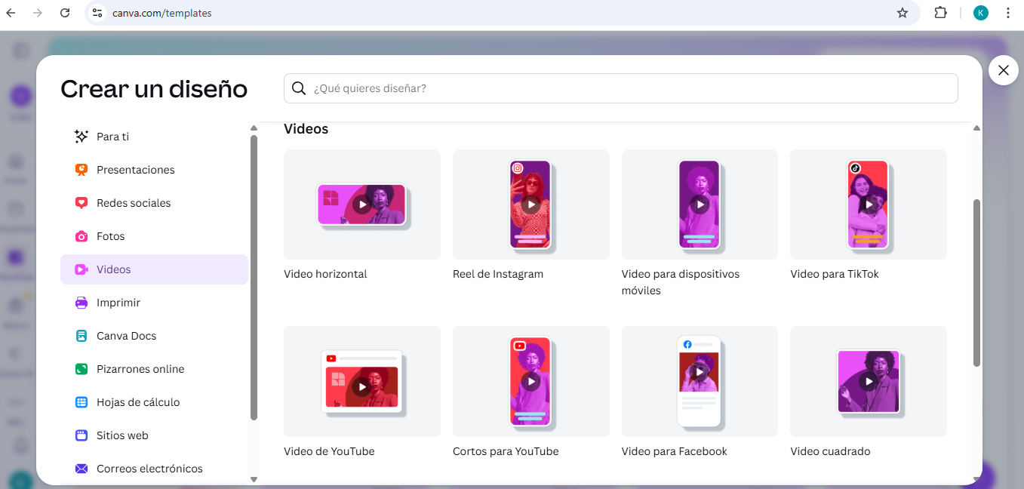Select the Cortos para YouTube template
Image resolution: width=1024 pixels, height=489 pixels.
pyautogui.click(x=530, y=381)
